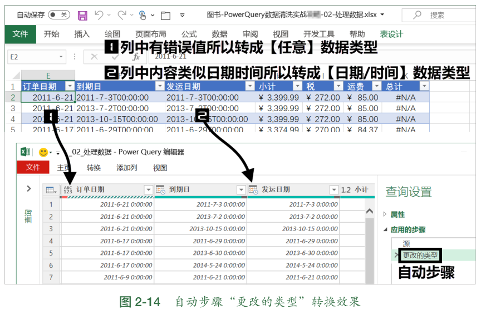This screenshot has width=481, height=310.
Task: Click the 1.2 decimal type icon on 小计
Action: (346, 190)
